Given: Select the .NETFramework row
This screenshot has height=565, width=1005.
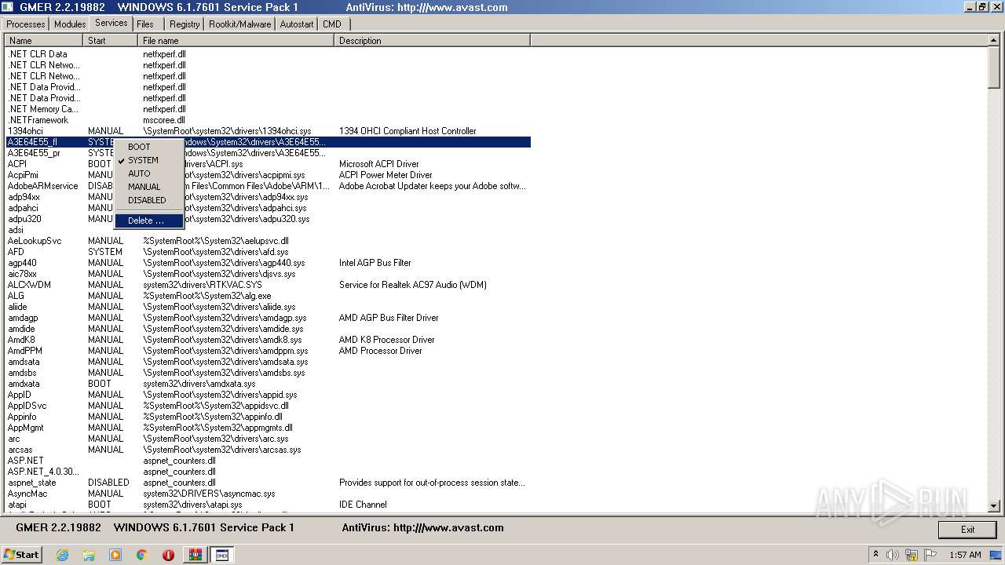Looking at the screenshot, I should pos(269,120).
